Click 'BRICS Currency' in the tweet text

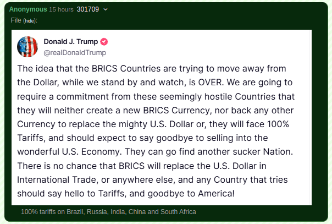click(178, 111)
